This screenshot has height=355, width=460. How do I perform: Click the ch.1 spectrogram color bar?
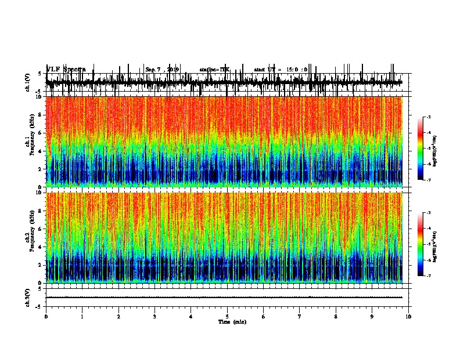[421, 148]
